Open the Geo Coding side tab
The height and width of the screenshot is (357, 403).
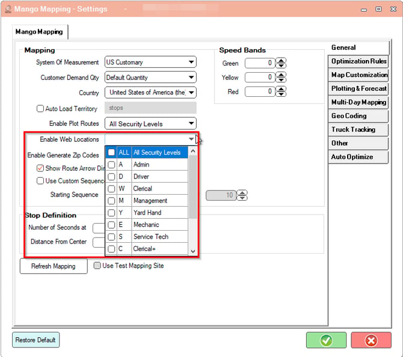pos(358,116)
